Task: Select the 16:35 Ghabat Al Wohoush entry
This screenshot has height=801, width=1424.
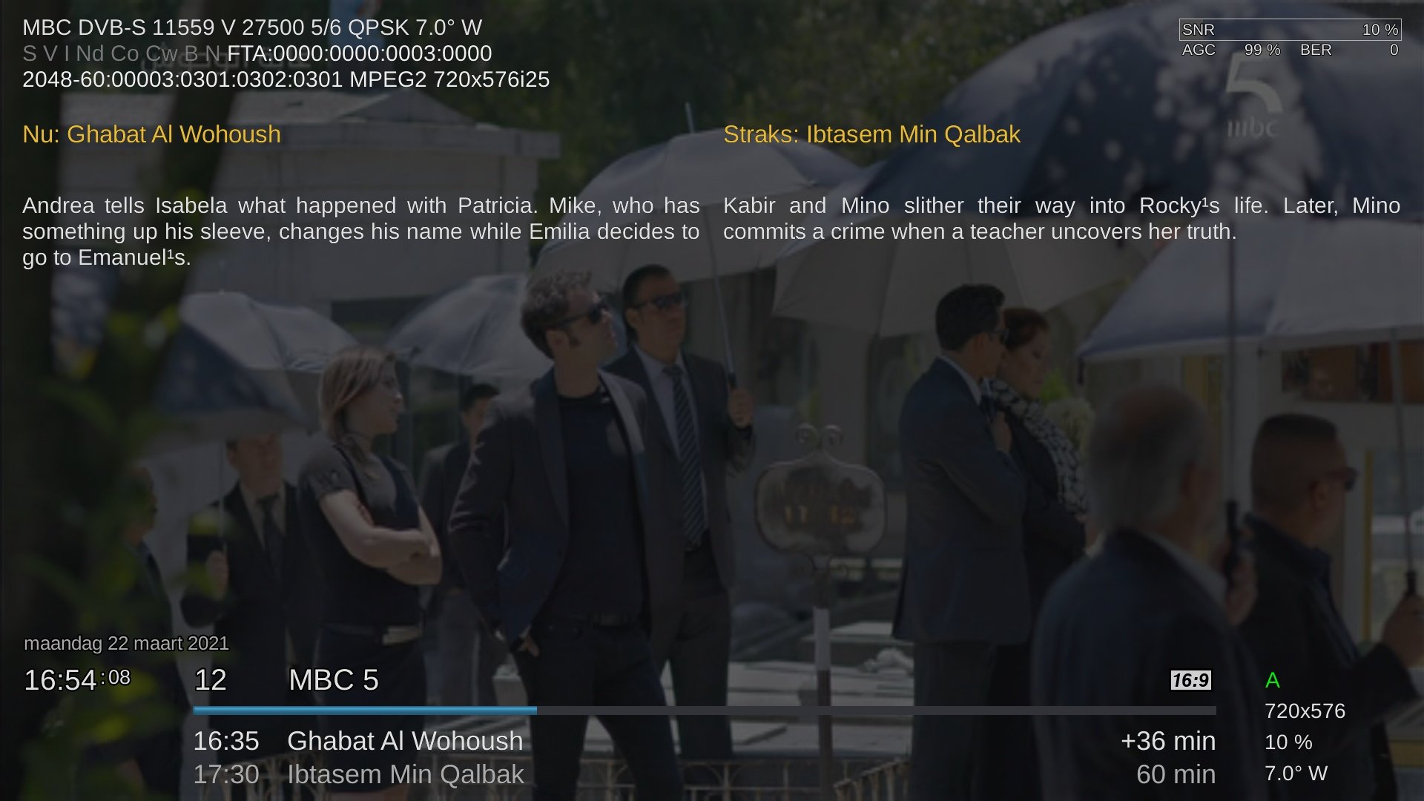Action: 358,741
